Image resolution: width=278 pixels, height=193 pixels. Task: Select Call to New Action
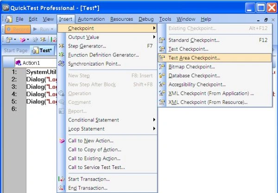107,141
